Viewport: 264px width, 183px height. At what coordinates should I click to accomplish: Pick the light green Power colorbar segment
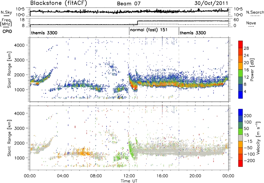[x=241, y=73]
